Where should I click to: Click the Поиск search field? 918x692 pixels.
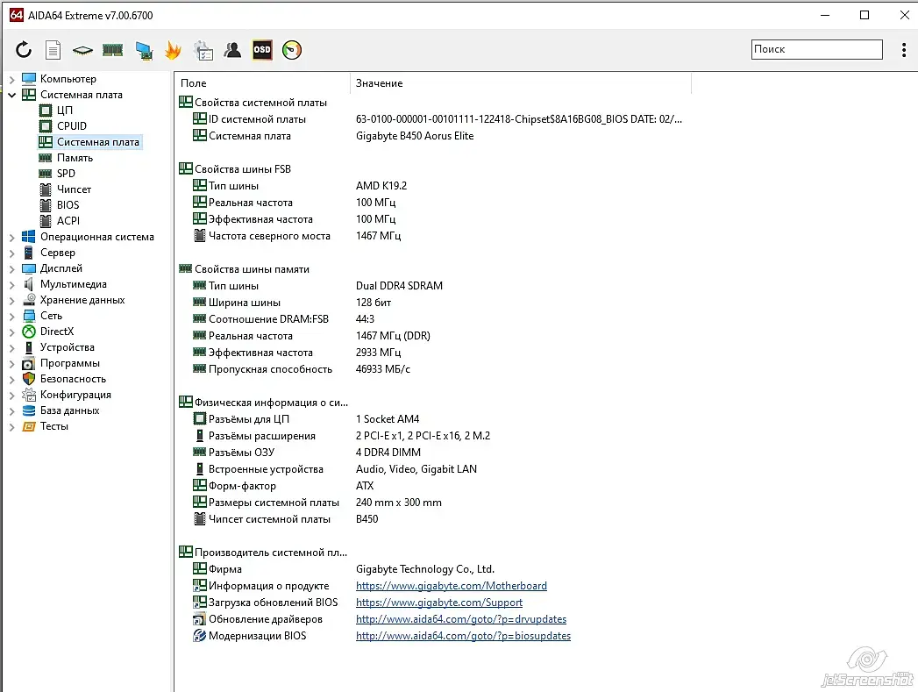point(816,49)
